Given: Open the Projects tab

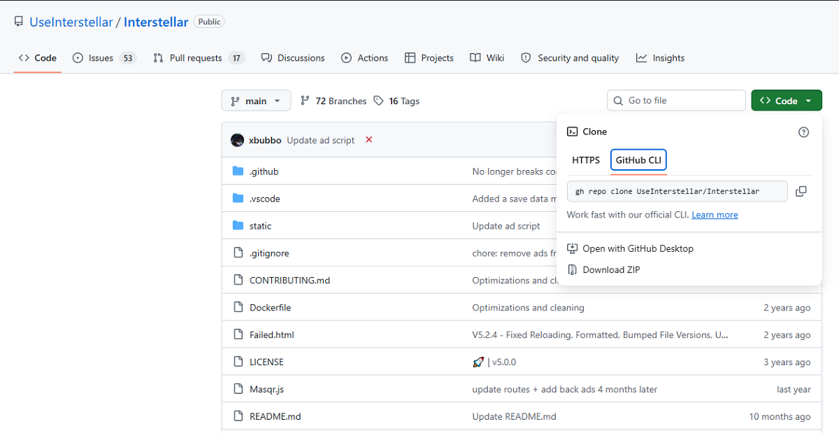Looking at the screenshot, I should click(429, 58).
